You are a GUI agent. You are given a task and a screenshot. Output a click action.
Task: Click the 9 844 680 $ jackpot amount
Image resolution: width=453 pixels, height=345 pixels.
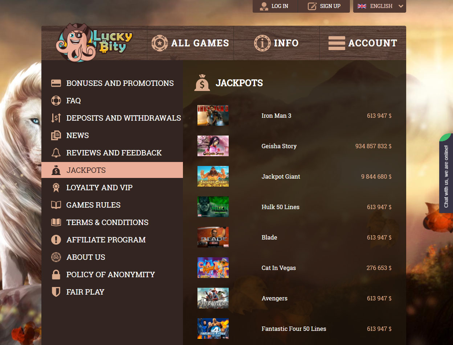(x=376, y=176)
